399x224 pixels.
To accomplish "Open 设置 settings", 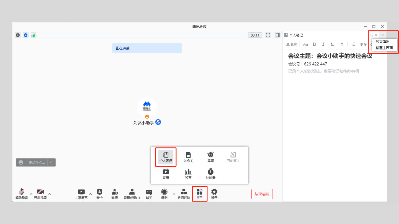I will (x=214, y=194).
